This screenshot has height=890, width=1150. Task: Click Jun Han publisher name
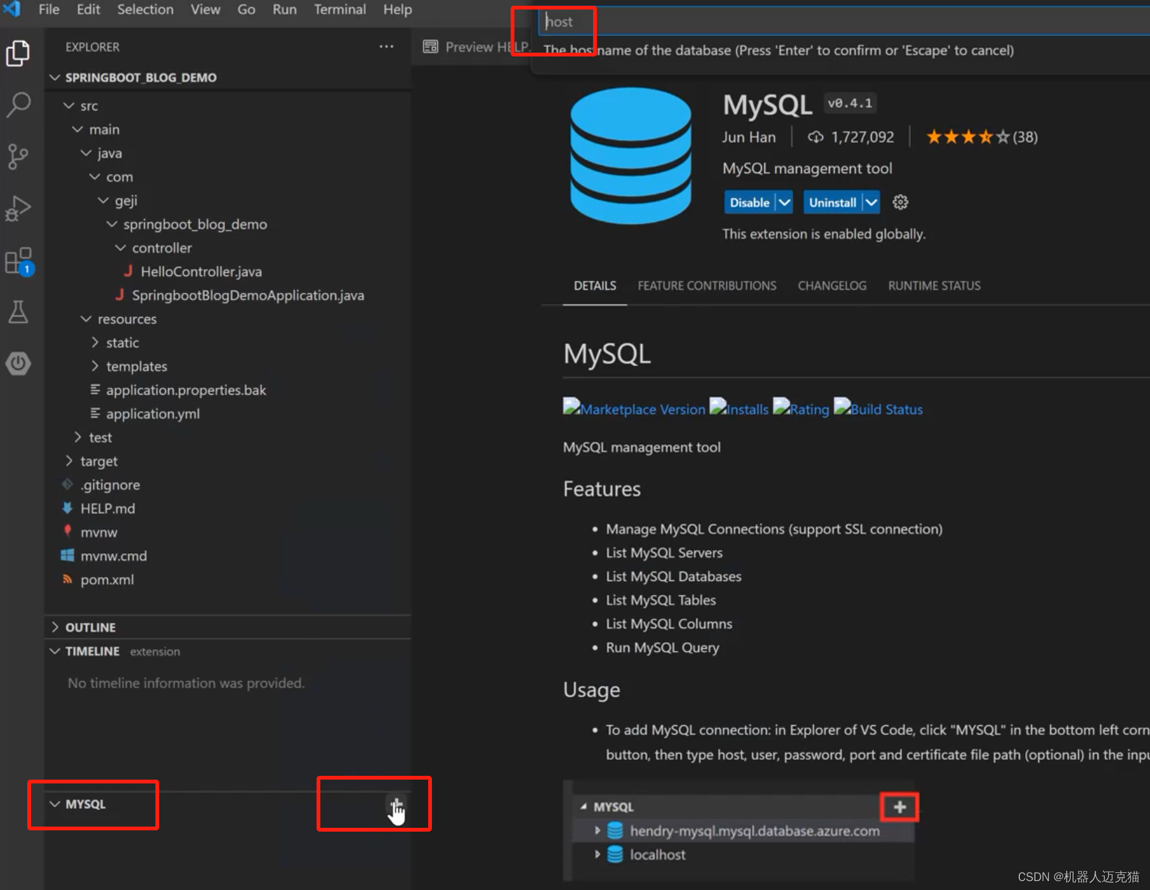point(748,137)
